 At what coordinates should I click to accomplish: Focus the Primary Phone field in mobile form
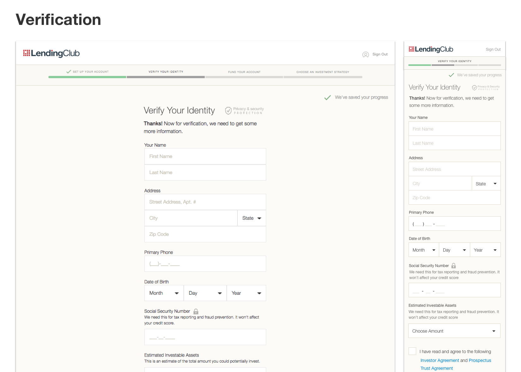[455, 224]
